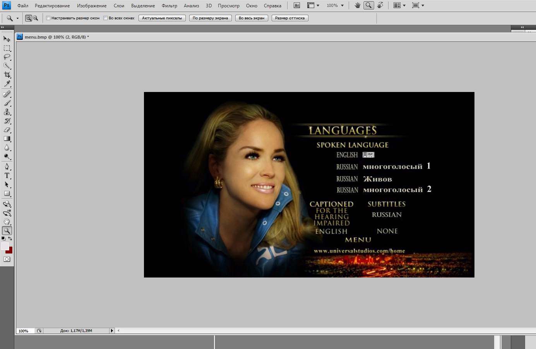Reset default foreground and background colors

(3, 238)
